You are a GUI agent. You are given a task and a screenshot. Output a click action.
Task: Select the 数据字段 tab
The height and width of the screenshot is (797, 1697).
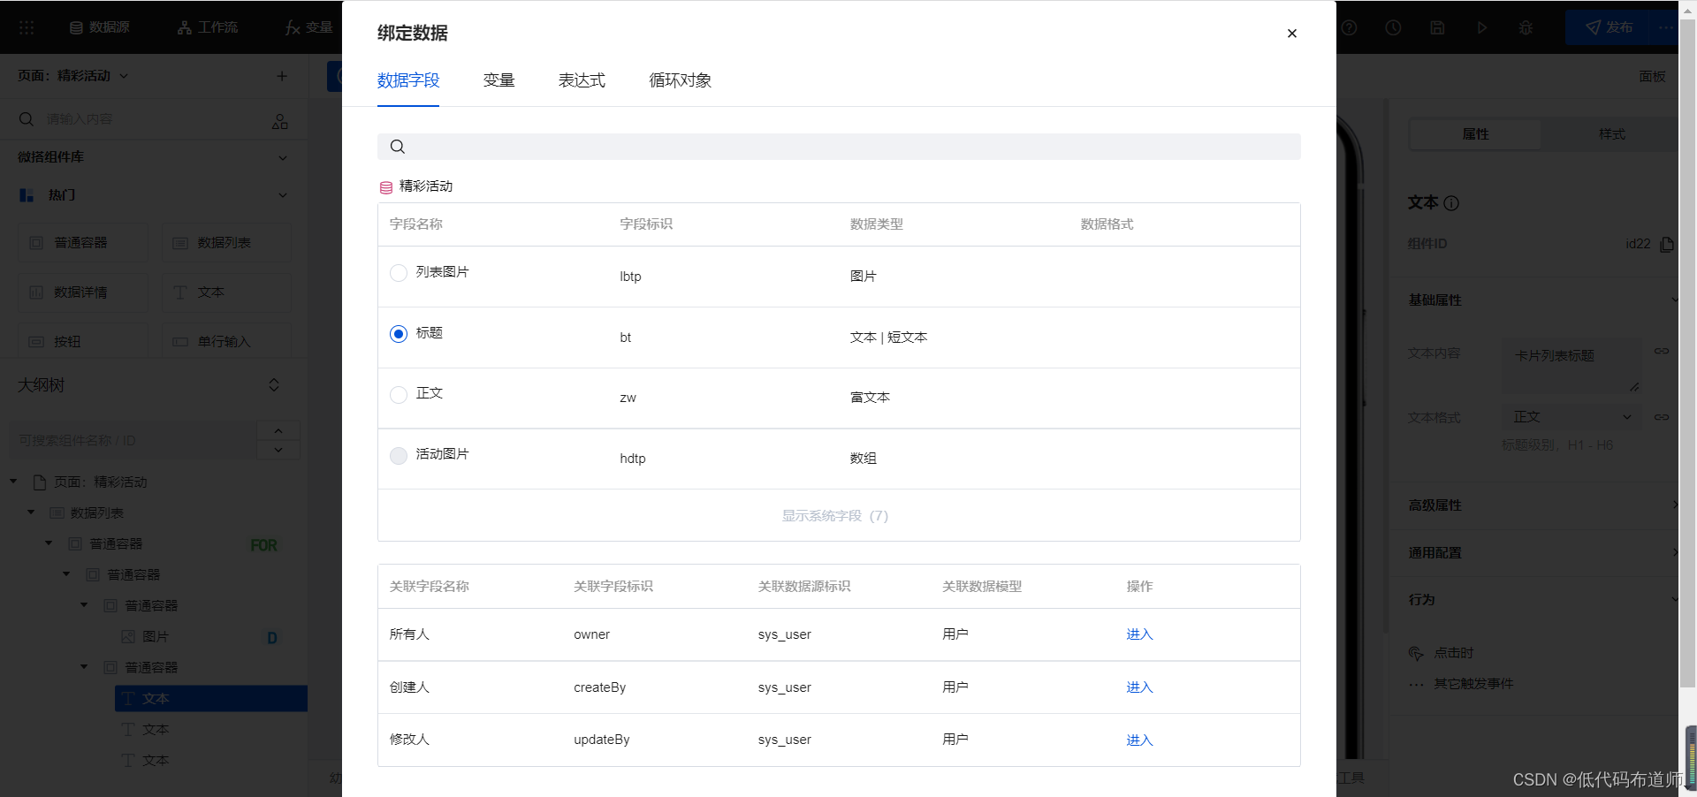[408, 80]
